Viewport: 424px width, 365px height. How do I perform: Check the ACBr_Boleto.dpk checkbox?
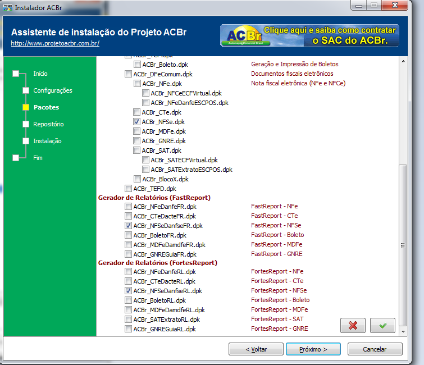(137, 65)
